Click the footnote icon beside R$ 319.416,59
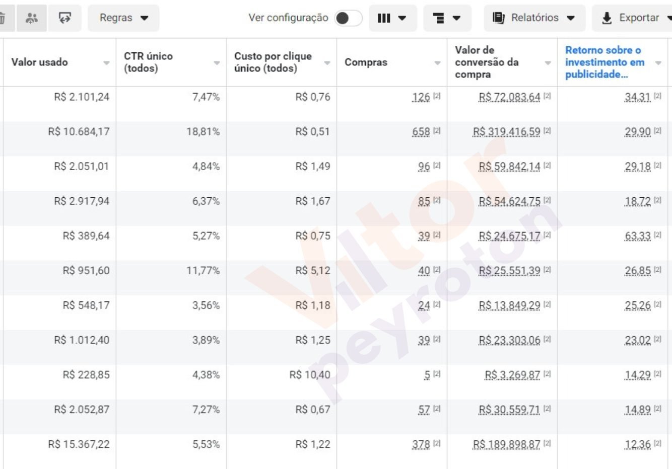672x469 pixels. click(x=547, y=131)
